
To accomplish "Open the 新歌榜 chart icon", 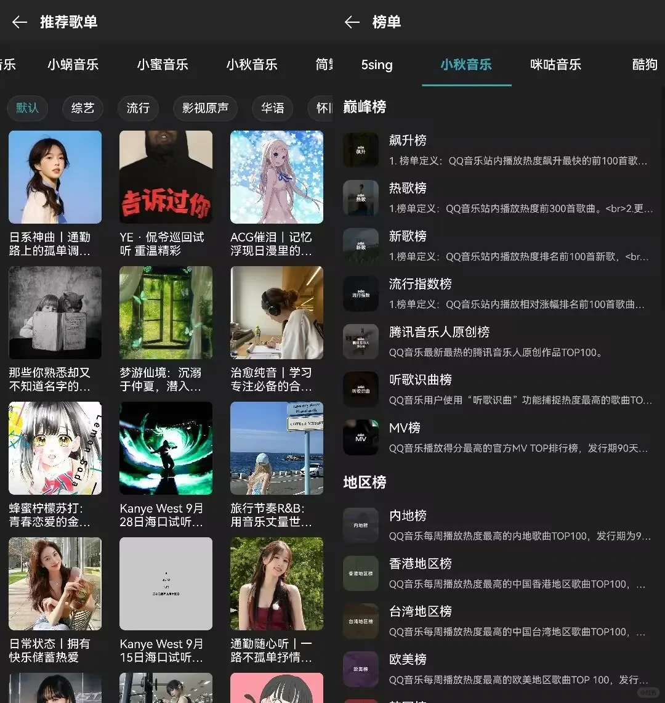I will (x=361, y=246).
